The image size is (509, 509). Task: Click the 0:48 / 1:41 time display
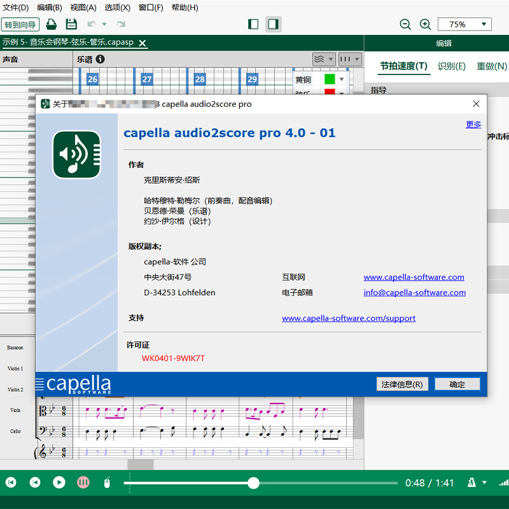point(429,483)
